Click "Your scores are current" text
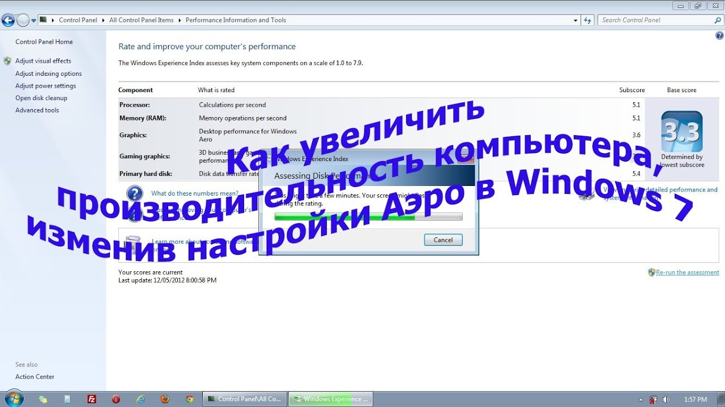 coord(150,272)
